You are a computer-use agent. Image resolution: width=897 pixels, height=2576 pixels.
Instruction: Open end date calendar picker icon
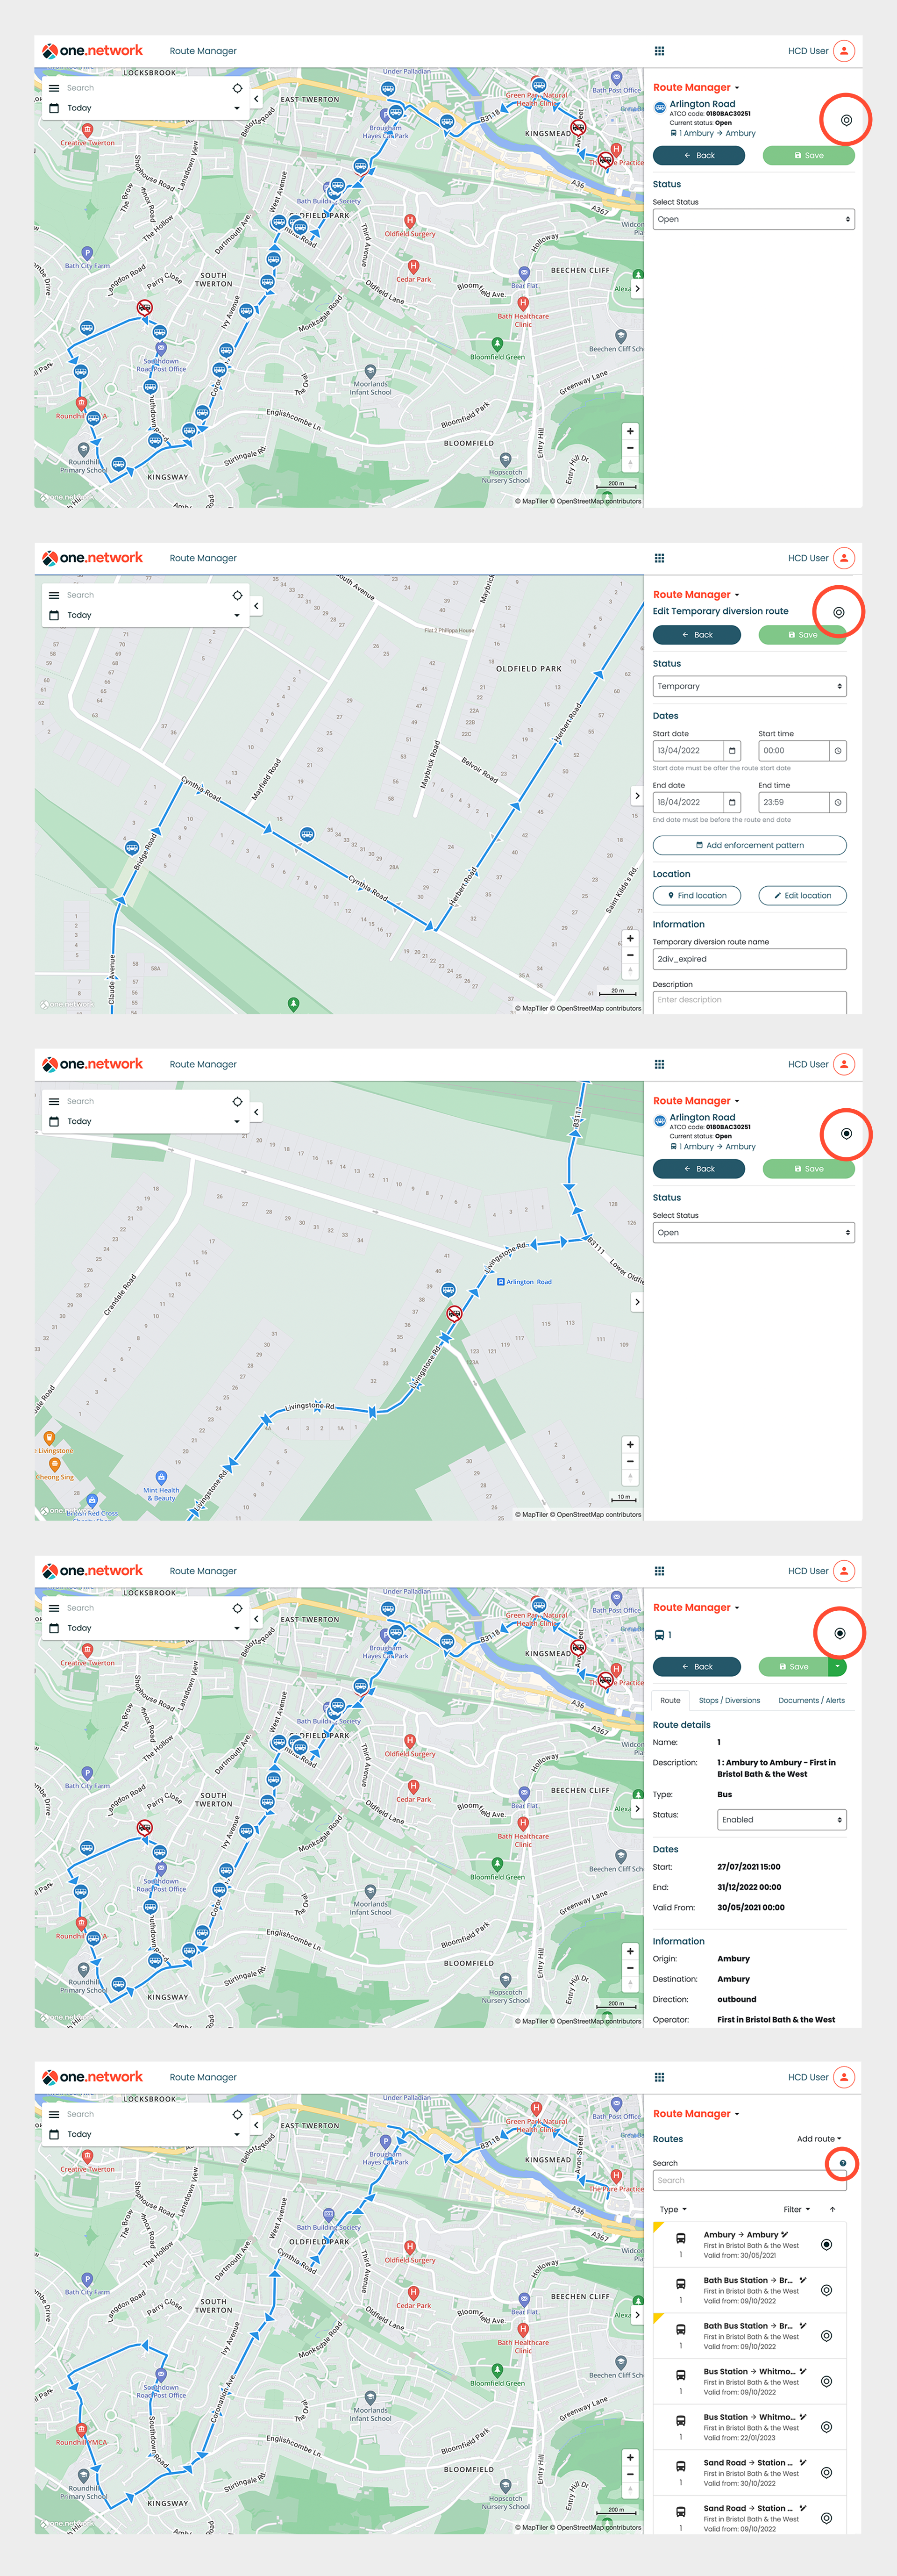[x=732, y=802]
